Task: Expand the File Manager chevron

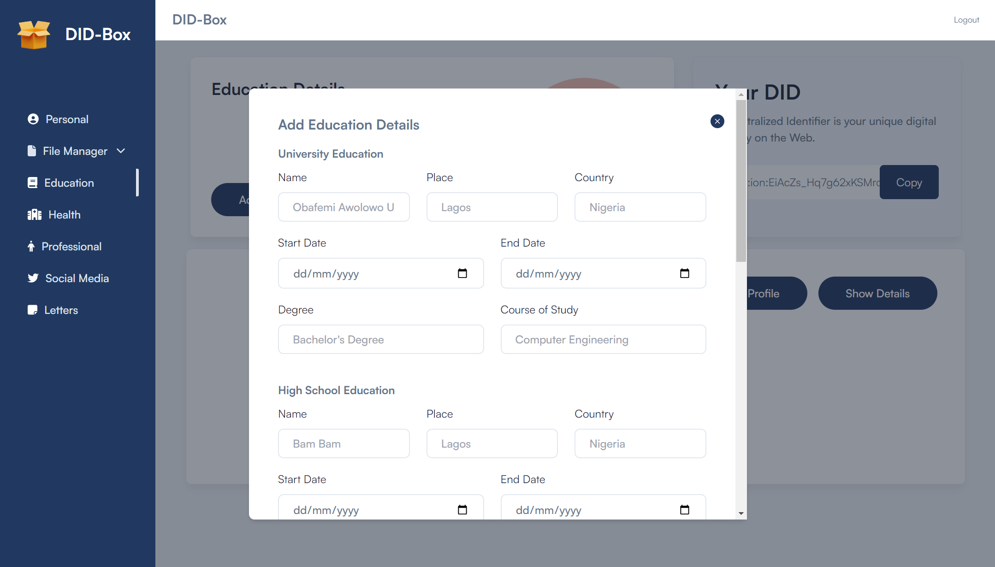Action: (121, 151)
